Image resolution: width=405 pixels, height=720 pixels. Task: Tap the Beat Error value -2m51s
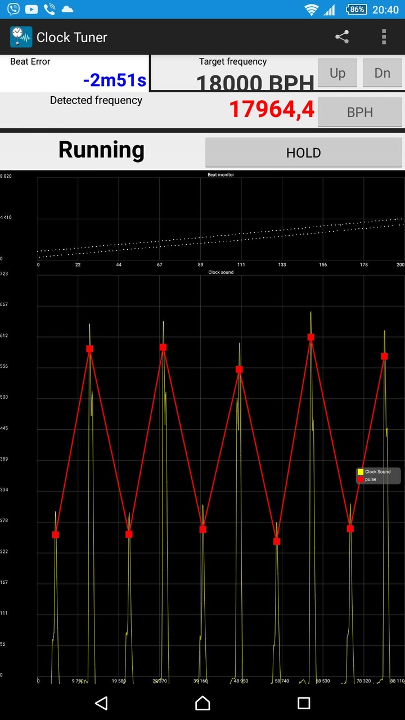click(x=114, y=80)
